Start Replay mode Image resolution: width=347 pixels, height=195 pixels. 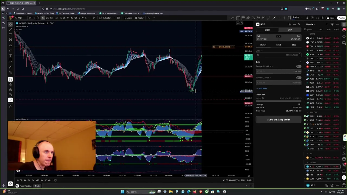click(139, 18)
